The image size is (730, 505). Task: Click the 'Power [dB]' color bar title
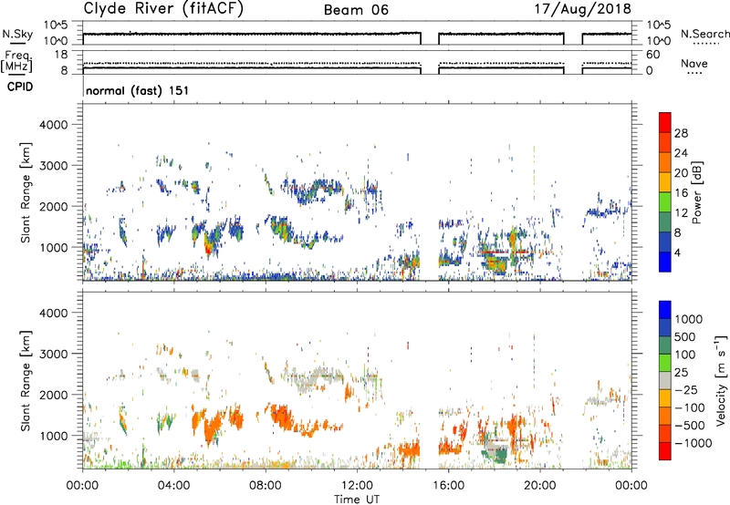(696, 192)
